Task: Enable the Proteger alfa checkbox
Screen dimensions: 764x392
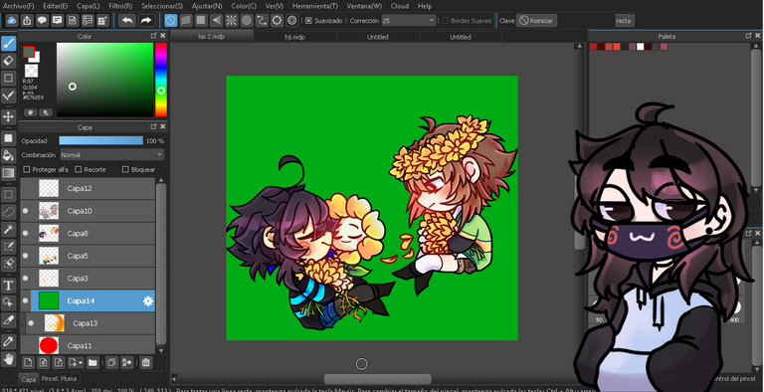Action: coord(27,170)
